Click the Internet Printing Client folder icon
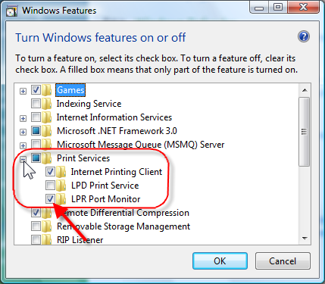 pos(61,172)
